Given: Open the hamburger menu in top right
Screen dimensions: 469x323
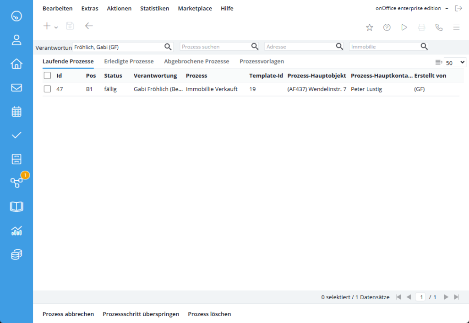Looking at the screenshot, I should 456,27.
